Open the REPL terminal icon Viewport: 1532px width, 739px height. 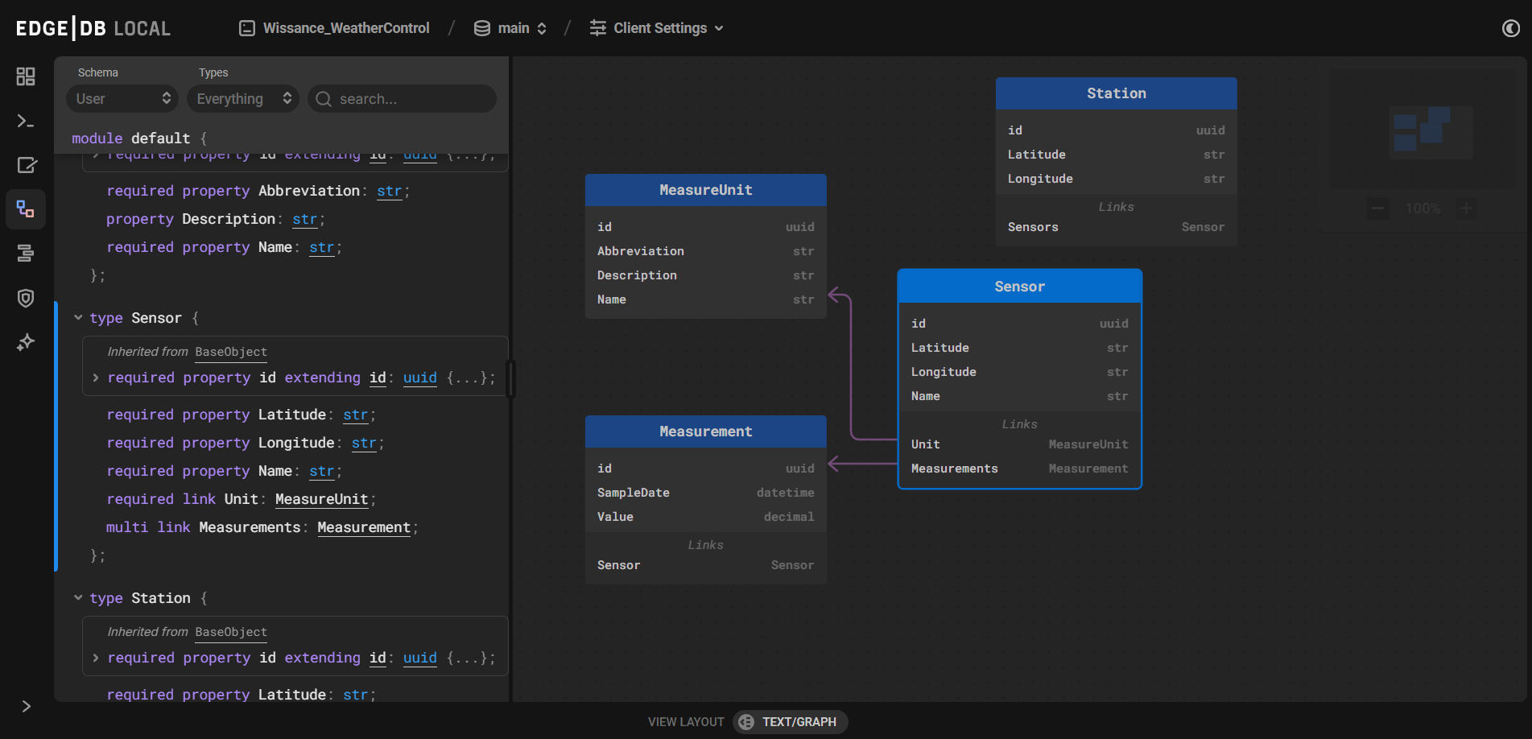[x=25, y=122]
